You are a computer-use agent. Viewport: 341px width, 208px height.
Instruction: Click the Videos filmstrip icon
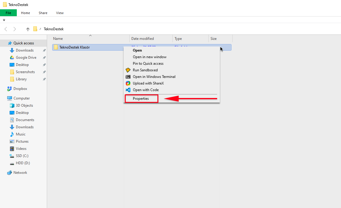tap(12, 148)
